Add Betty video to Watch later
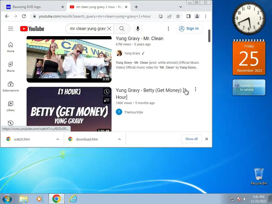Viewport: 272px width, 204px height. (107, 92)
